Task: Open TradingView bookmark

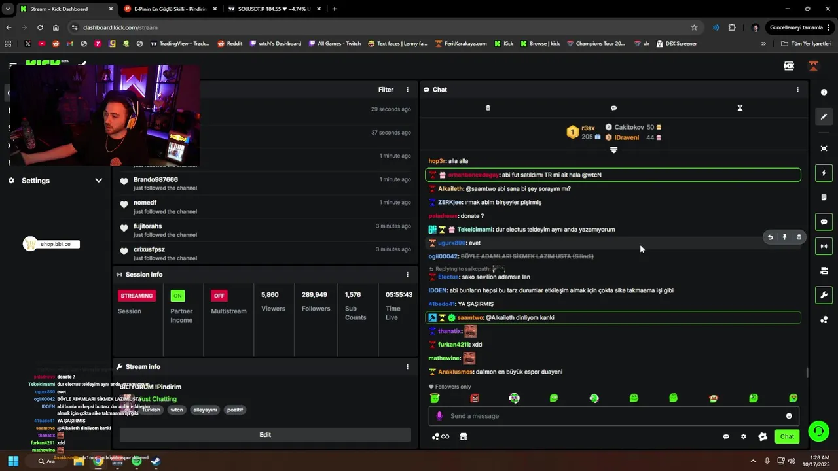Action: [x=180, y=44]
